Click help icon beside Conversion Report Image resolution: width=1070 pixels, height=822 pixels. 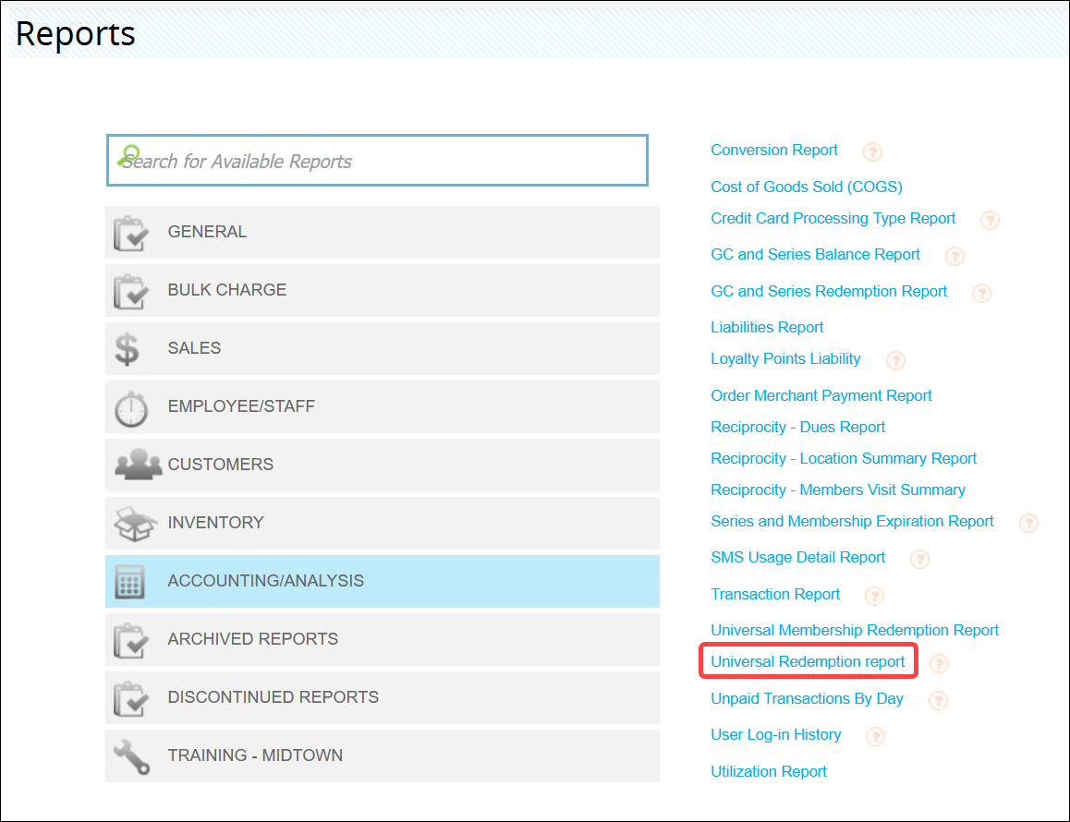pos(872,151)
